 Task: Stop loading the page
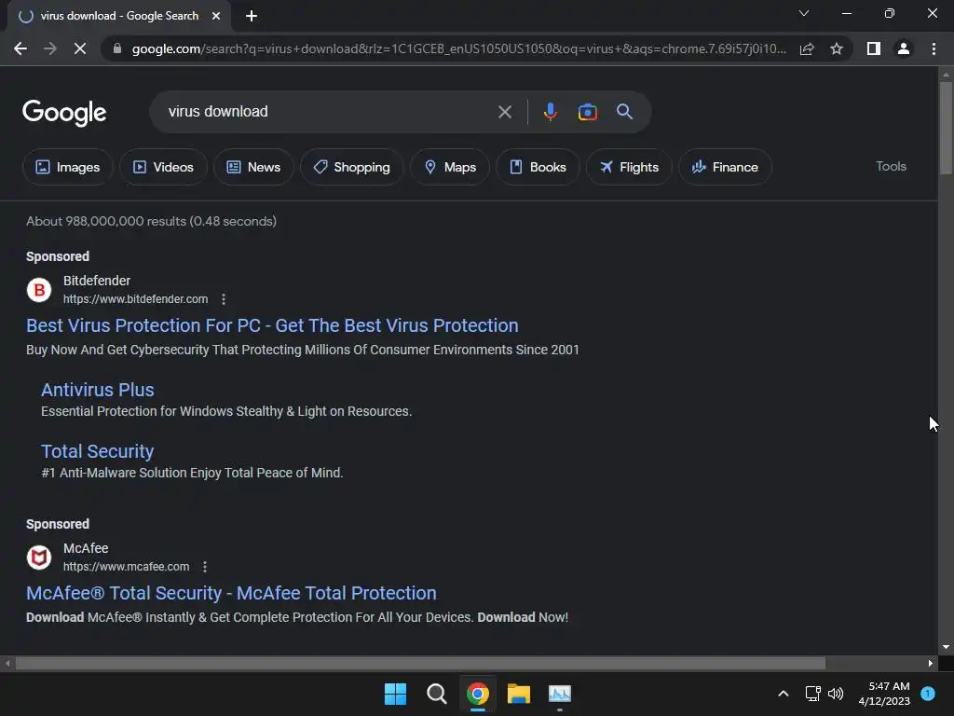tap(80, 48)
